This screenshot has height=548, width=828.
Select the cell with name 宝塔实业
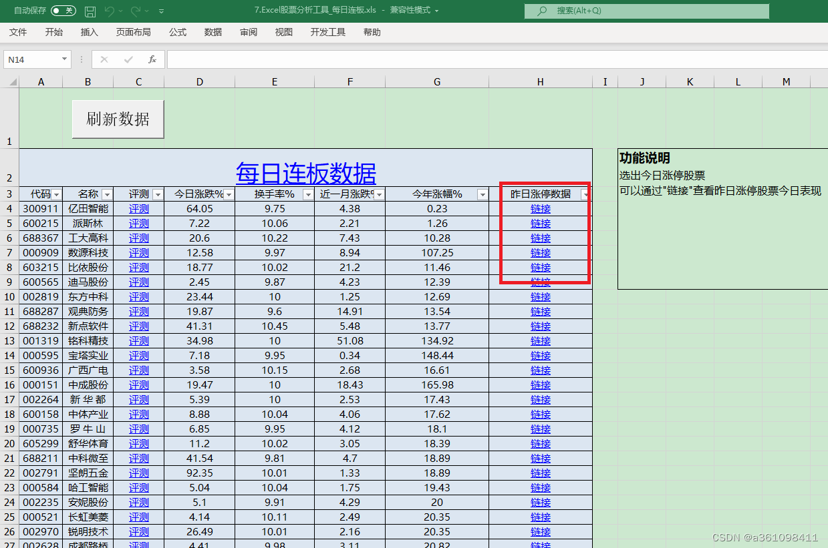coord(88,355)
